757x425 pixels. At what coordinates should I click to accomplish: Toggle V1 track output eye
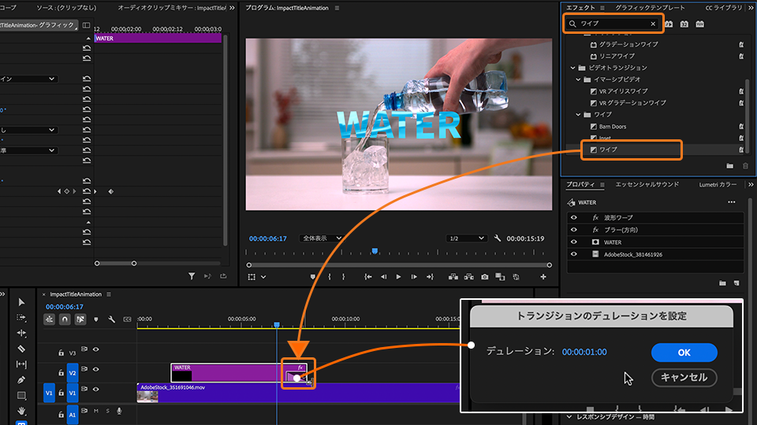pyautogui.click(x=95, y=389)
